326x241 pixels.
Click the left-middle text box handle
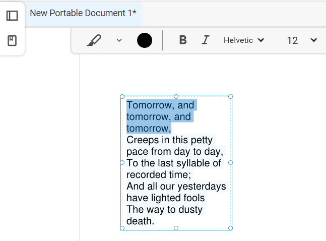122,162
